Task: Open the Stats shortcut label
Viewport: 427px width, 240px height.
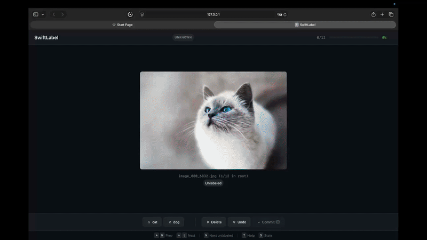Action: 268,235
